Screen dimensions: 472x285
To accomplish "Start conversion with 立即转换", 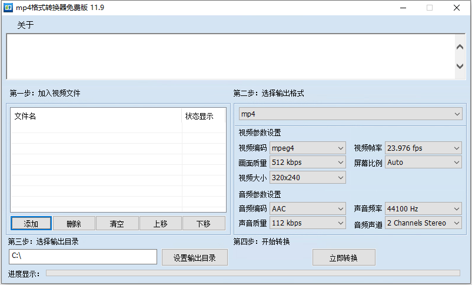I will pos(344,257).
